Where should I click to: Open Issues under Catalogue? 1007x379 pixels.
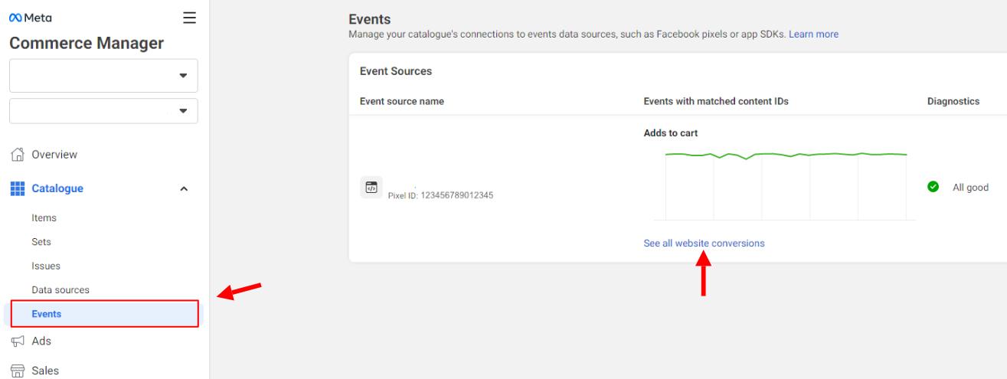[46, 266]
